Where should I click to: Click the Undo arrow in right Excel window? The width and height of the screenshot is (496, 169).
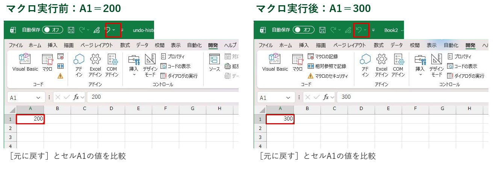coord(358,30)
